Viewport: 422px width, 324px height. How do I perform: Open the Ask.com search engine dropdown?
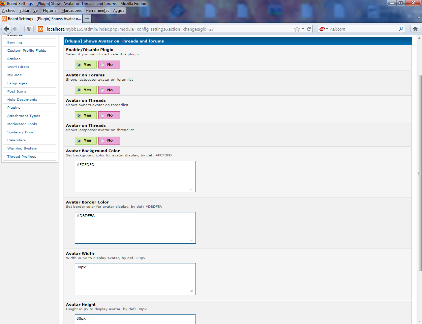[323, 29]
